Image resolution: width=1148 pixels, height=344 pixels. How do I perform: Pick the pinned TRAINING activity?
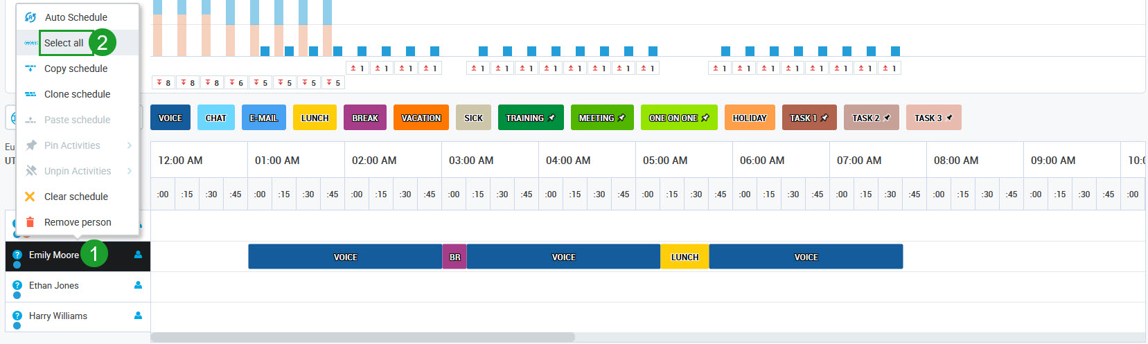[530, 118]
